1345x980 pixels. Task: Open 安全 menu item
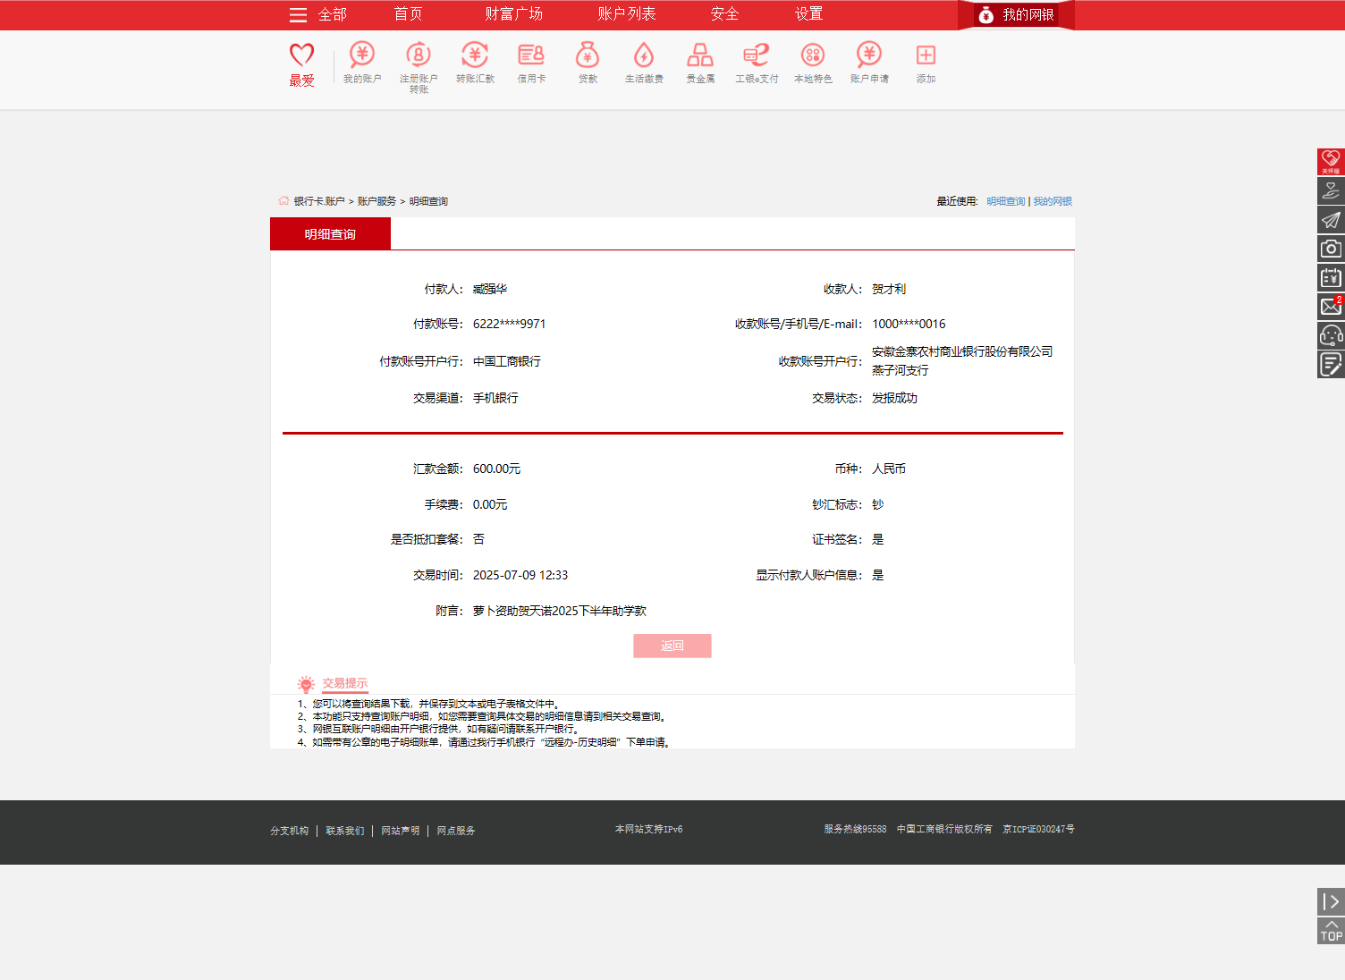(x=724, y=14)
